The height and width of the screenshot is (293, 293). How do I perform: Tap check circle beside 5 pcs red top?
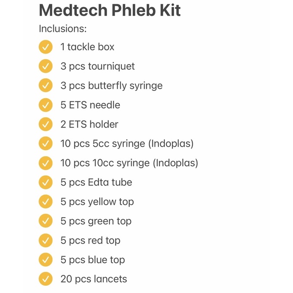[x=45, y=240]
